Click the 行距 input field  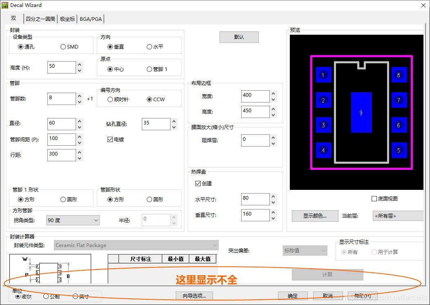(x=61, y=155)
